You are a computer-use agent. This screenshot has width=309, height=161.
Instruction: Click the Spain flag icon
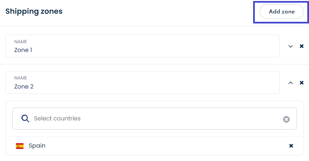(20, 146)
